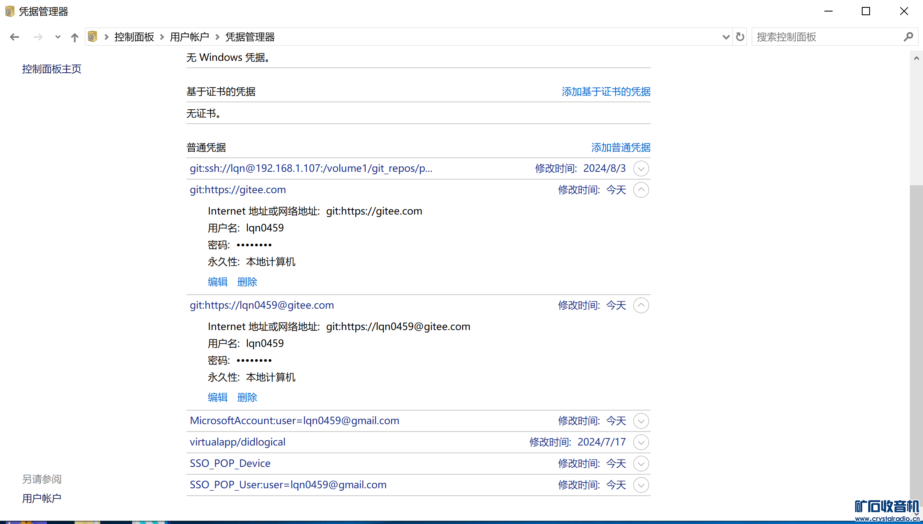This screenshot has height=524, width=923.
Task: Expand the MicrosoftAccount credential entry
Action: 641,421
